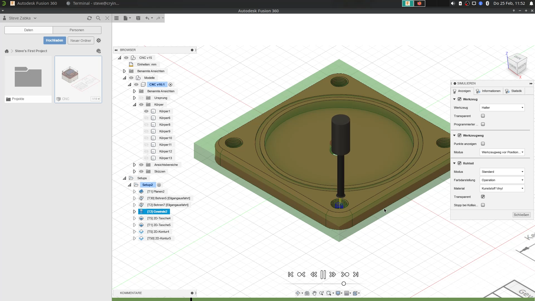The height and width of the screenshot is (301, 535).
Task: Expand the Skizzen folder in the browser
Action: [x=135, y=171]
